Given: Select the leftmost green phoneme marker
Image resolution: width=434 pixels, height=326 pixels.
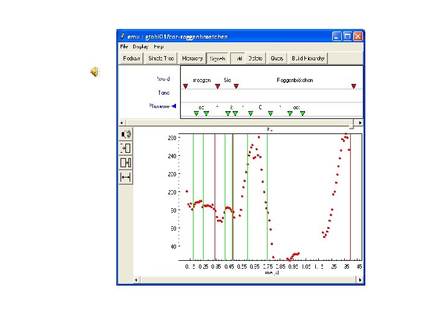Looking at the screenshot, I should click(x=197, y=113).
